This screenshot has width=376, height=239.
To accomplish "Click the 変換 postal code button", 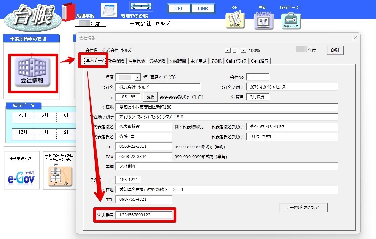I will click(151, 97).
